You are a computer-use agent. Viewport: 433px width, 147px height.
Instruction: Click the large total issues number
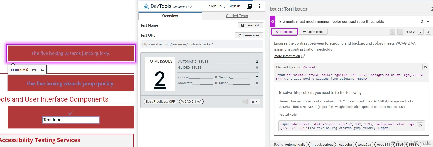[160, 80]
